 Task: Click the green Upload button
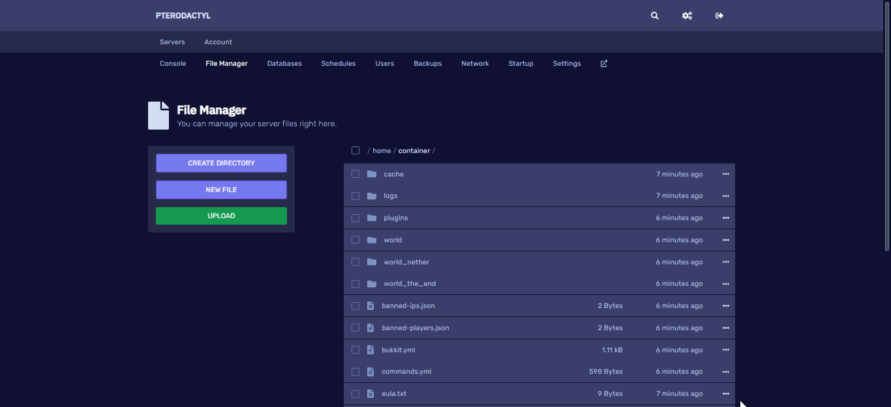click(221, 216)
